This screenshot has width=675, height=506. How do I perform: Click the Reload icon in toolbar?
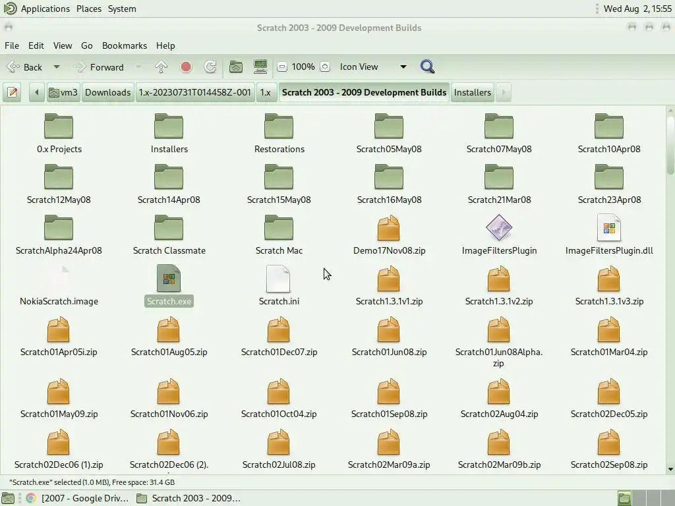(210, 67)
